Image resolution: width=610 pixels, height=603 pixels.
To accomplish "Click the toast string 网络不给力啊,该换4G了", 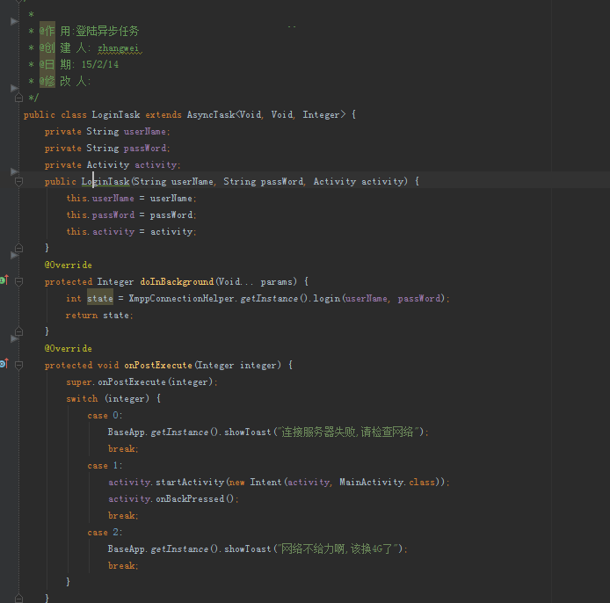I will (x=338, y=549).
